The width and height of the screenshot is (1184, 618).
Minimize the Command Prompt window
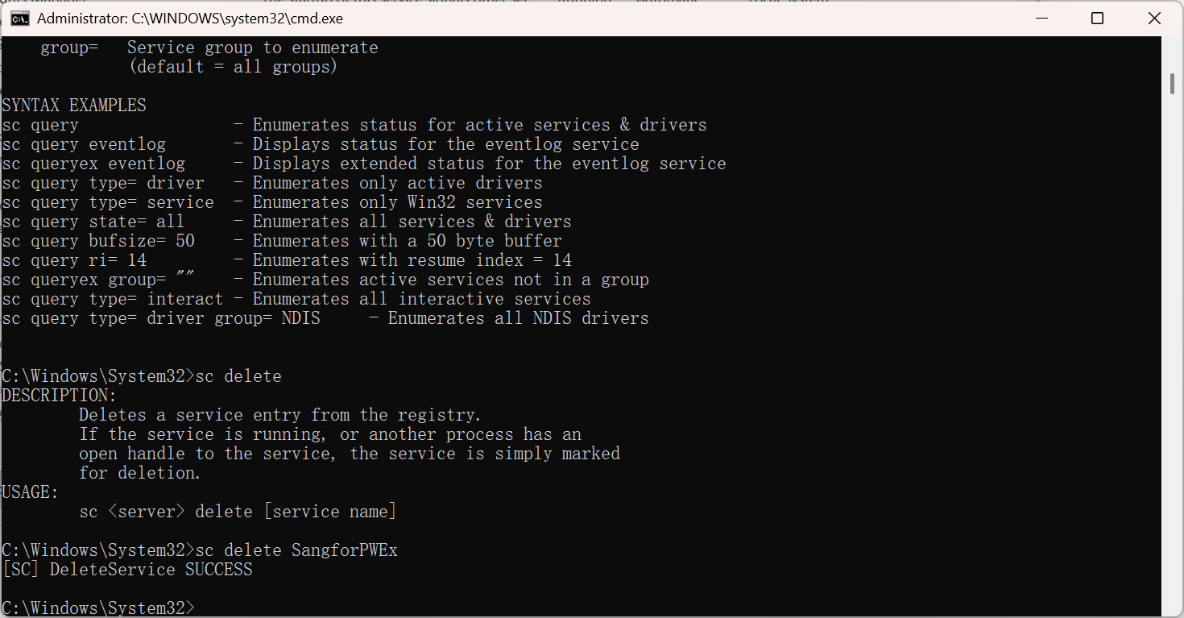1040,19
